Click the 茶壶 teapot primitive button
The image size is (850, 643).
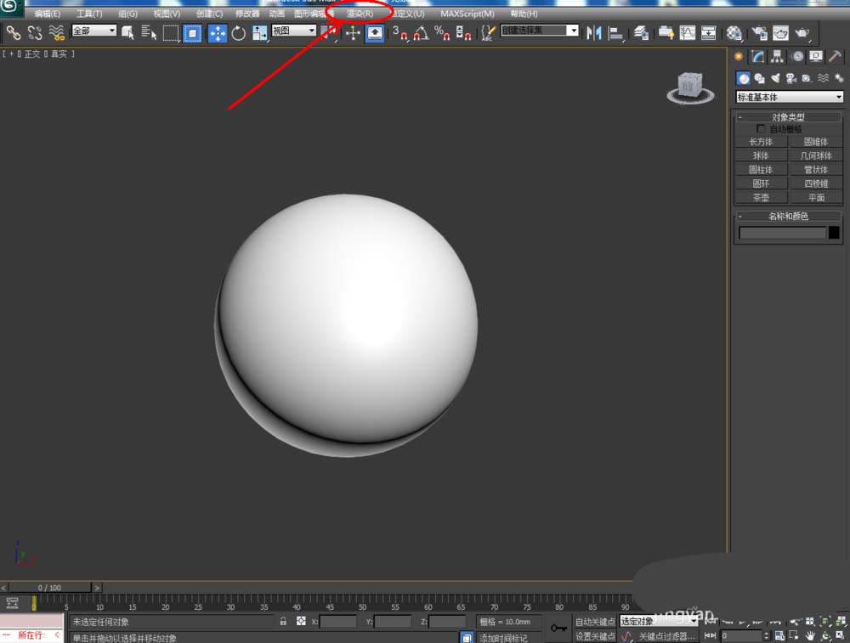[x=761, y=197]
